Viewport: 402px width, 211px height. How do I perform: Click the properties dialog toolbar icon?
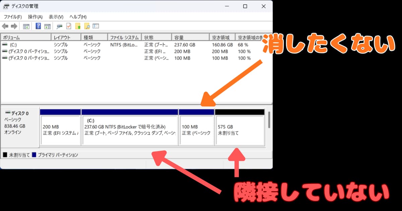[96, 26]
